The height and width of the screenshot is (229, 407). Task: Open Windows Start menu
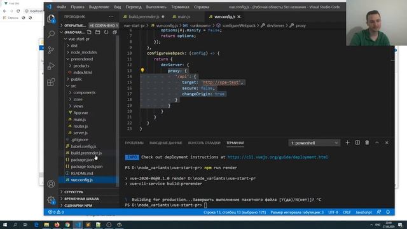click(5, 225)
